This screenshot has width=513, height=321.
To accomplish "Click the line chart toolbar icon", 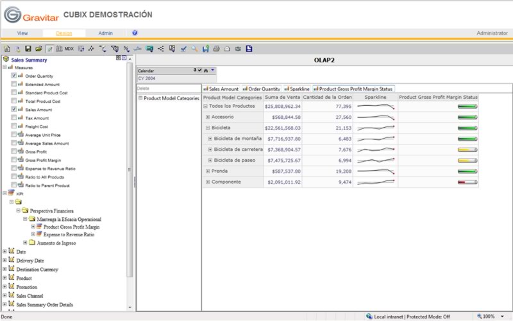I will click(137, 49).
